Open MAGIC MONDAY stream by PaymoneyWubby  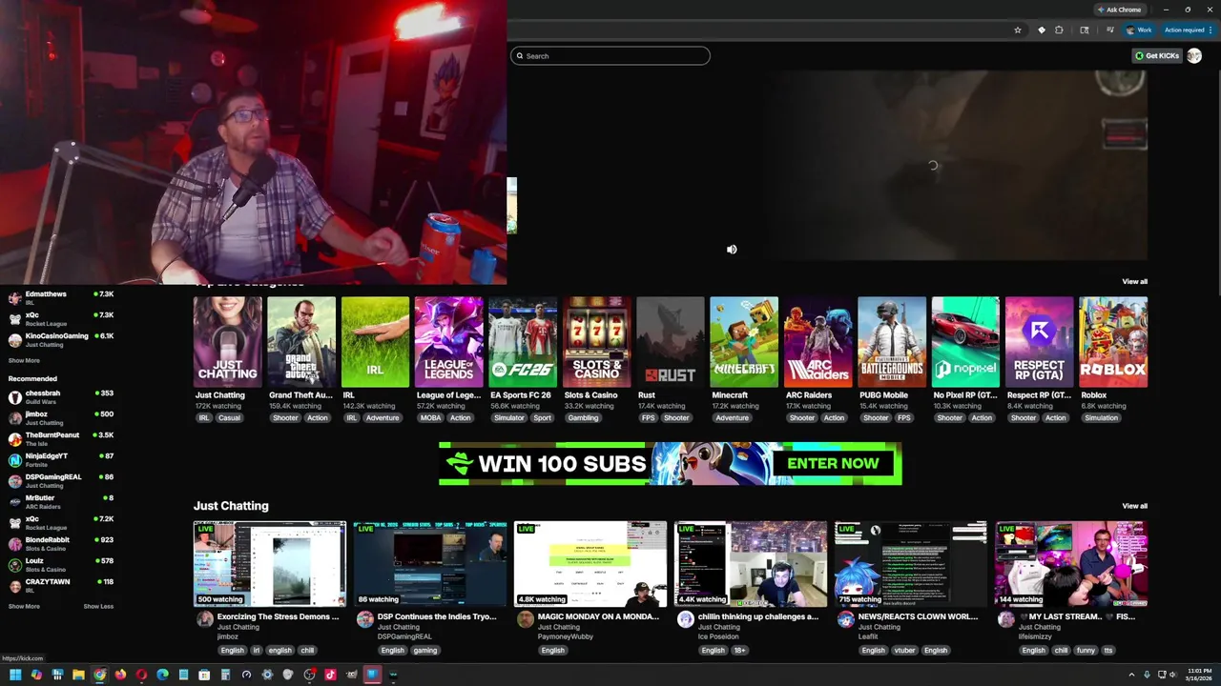[590, 564]
